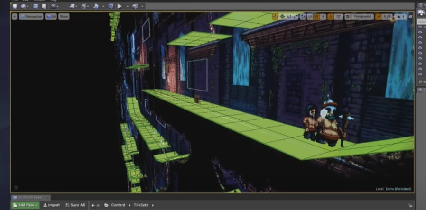Expand the Settings dropdown arrow

[x=57, y=6]
